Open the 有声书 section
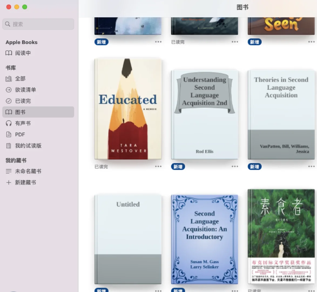Image resolution: width=317 pixels, height=292 pixels. (38, 123)
